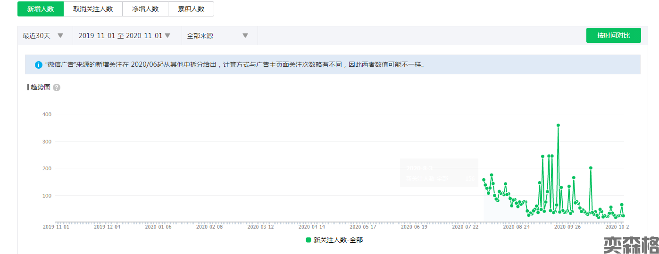Expand the 全部来源 source dropdown
The width and height of the screenshot is (659, 254).
point(217,36)
